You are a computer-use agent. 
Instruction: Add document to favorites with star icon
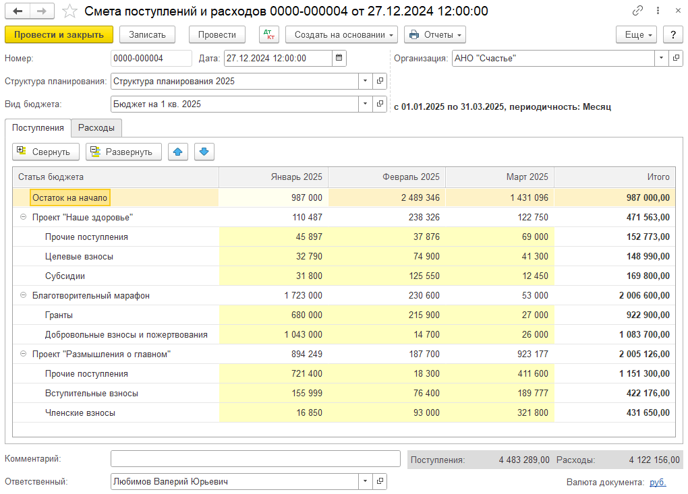(69, 11)
